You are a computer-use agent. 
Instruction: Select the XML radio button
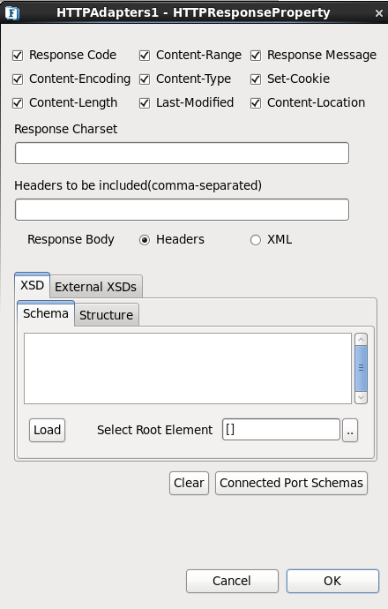[256, 240]
